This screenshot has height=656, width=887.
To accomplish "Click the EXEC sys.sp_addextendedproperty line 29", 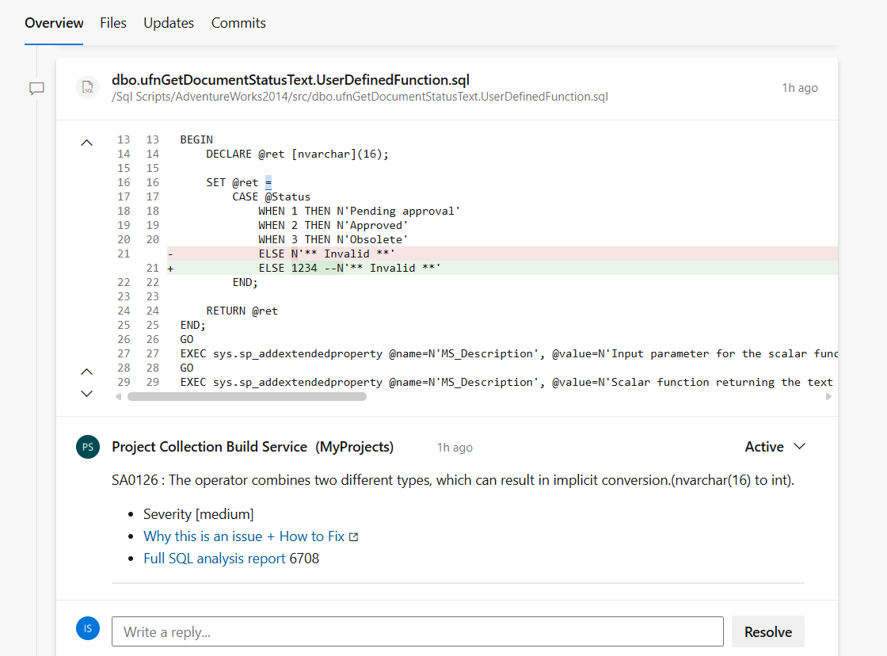I will tap(507, 382).
